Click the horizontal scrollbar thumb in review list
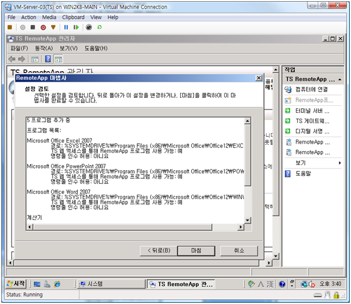The image size is (351, 304). 122,227
